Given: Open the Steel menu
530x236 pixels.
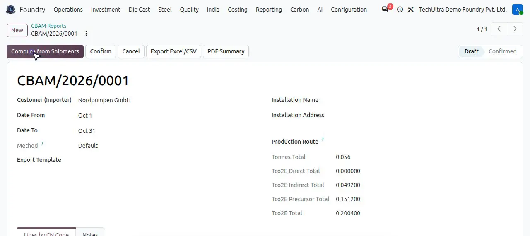Looking at the screenshot, I should coord(165,10).
